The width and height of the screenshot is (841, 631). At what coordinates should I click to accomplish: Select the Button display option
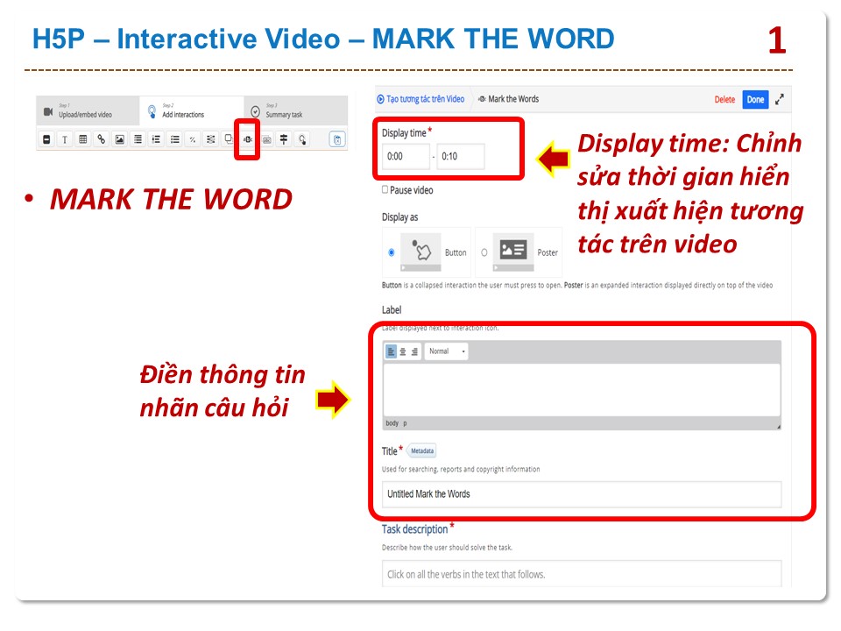pyautogui.click(x=391, y=252)
